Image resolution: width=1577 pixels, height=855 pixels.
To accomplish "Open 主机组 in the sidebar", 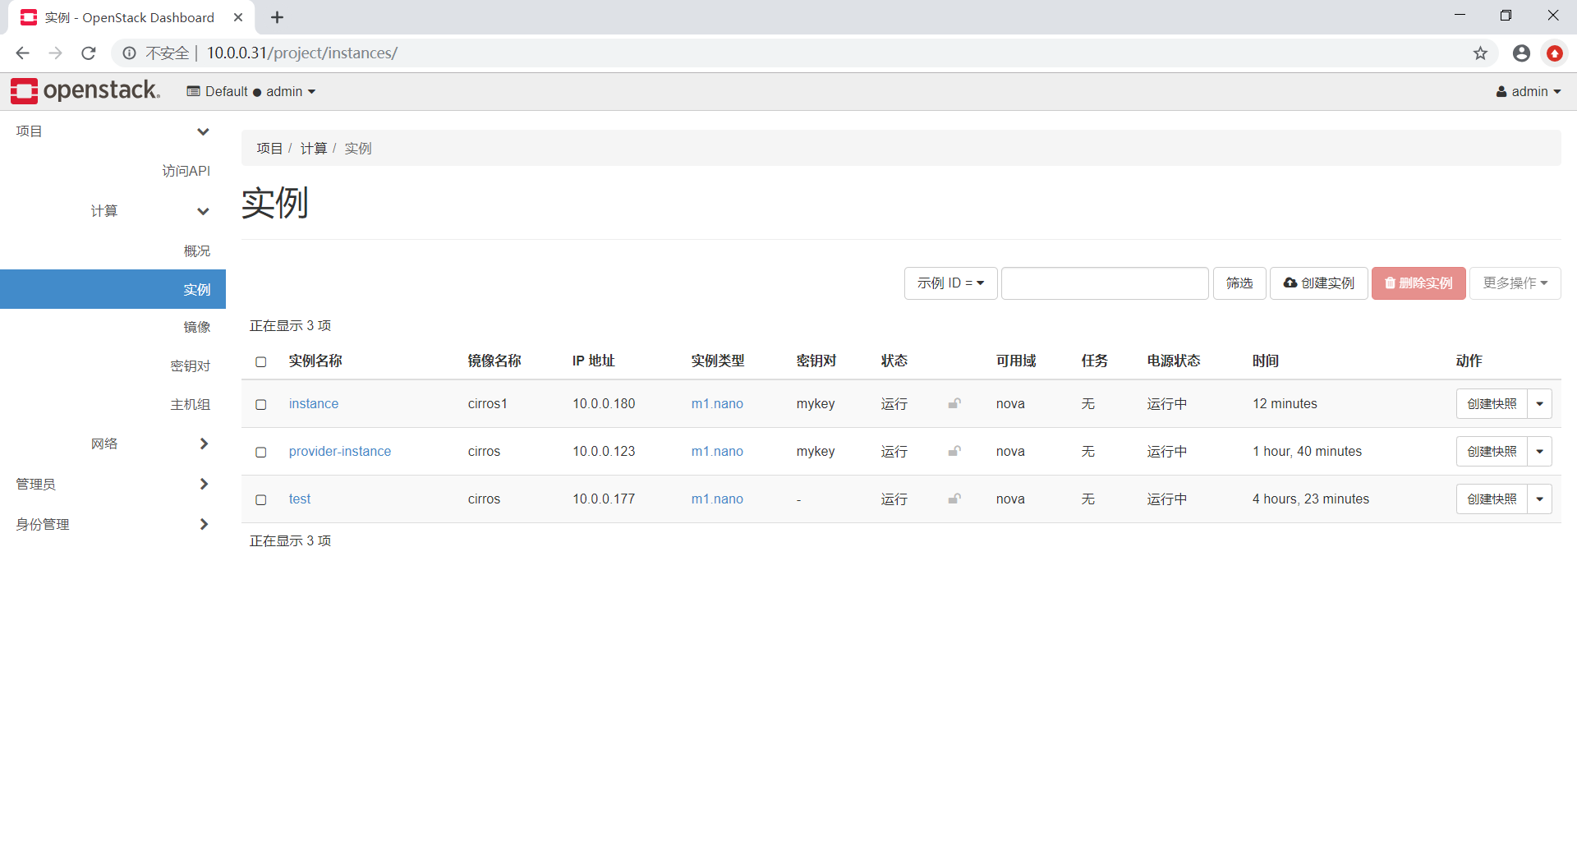I will pyautogui.click(x=190, y=404).
